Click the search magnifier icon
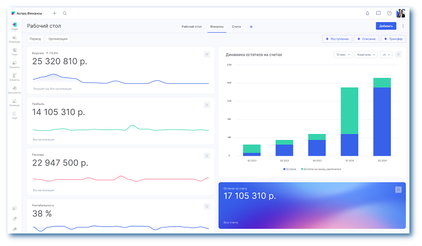Screen dimensions: 422x246 [x=65, y=13]
